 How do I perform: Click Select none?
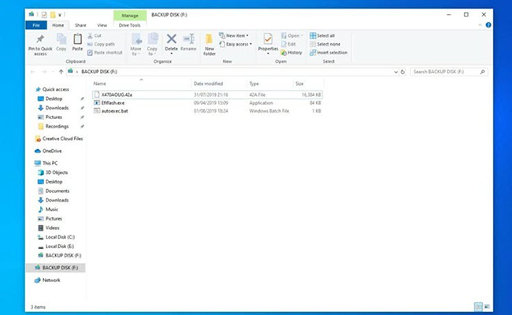[325, 44]
